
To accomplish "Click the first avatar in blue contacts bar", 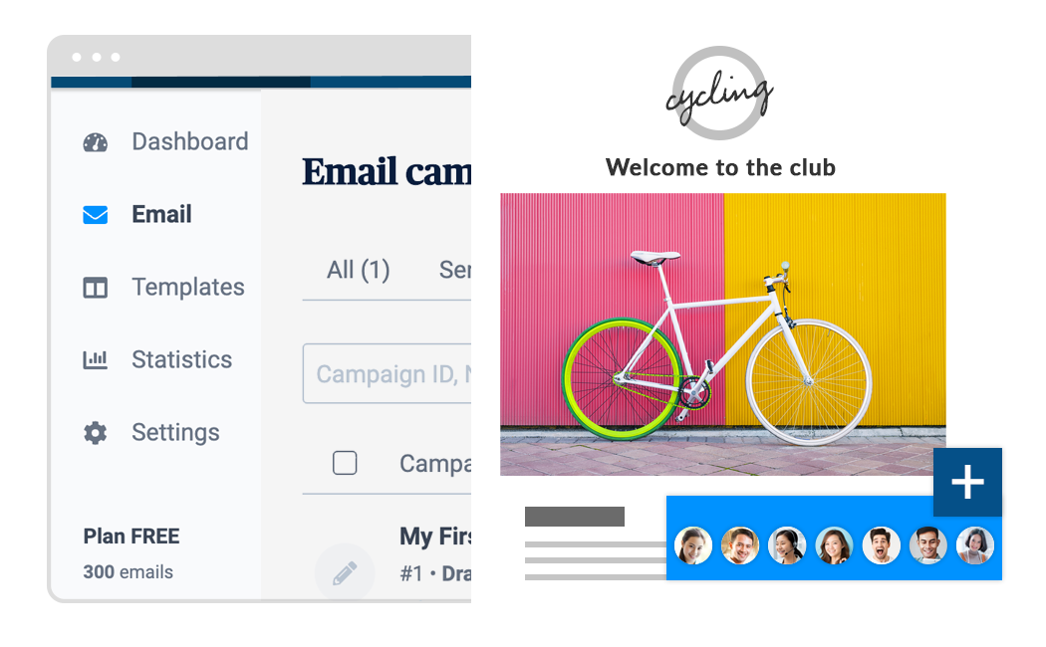I will tap(693, 545).
